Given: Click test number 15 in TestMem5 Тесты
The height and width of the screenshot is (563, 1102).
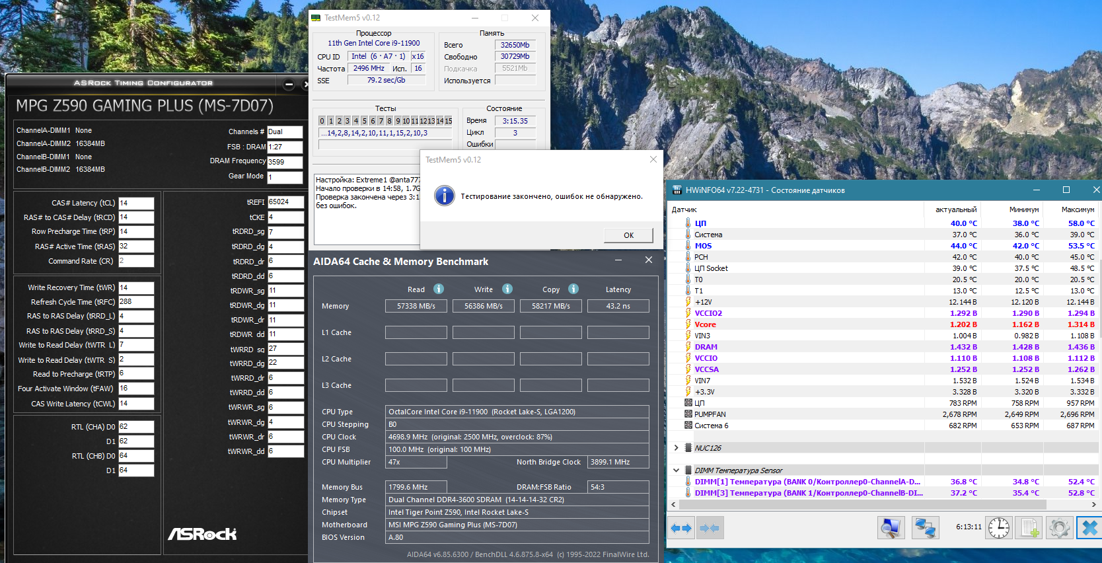Looking at the screenshot, I should 449,121.
